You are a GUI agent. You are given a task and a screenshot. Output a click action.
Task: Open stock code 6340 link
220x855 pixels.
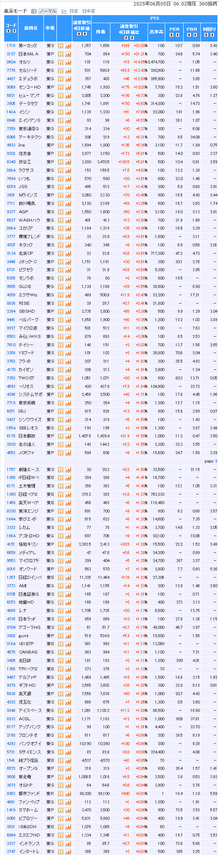click(11, 162)
